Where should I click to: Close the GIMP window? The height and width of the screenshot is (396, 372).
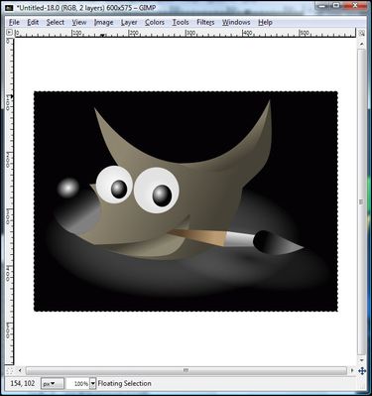tap(354, 5)
